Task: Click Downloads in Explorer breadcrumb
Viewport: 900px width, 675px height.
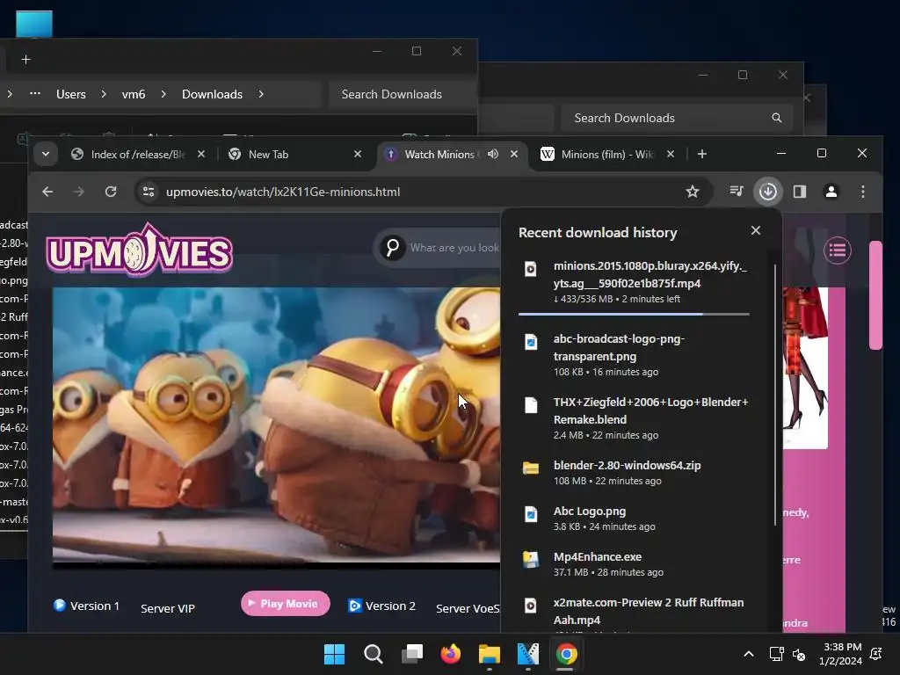Action: [213, 94]
